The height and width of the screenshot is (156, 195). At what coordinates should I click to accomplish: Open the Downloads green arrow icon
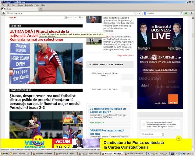click(x=186, y=13)
